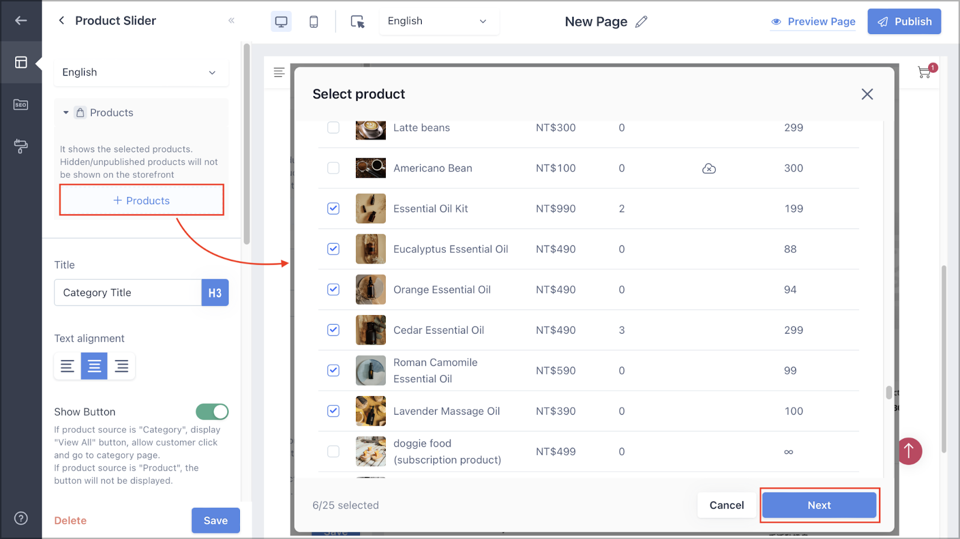The image size is (960, 539).
Task: Open the SEO settings sidebar icon
Action: point(21,104)
